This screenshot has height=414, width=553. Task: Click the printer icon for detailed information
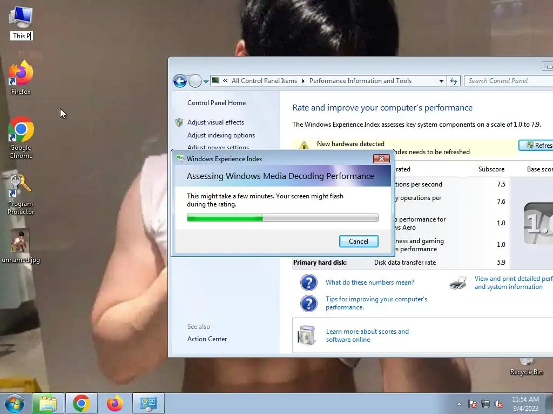click(458, 282)
